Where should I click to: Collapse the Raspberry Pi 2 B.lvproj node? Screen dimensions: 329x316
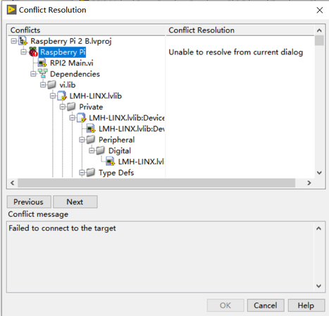(x=14, y=41)
